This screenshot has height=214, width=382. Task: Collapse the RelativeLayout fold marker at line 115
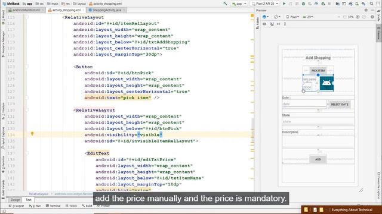tap(27, 17)
